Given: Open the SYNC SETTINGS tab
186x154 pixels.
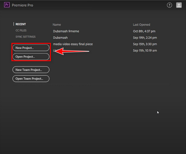Looking at the screenshot, I should (x=25, y=37).
